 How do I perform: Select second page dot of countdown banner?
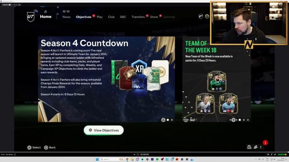(172, 120)
